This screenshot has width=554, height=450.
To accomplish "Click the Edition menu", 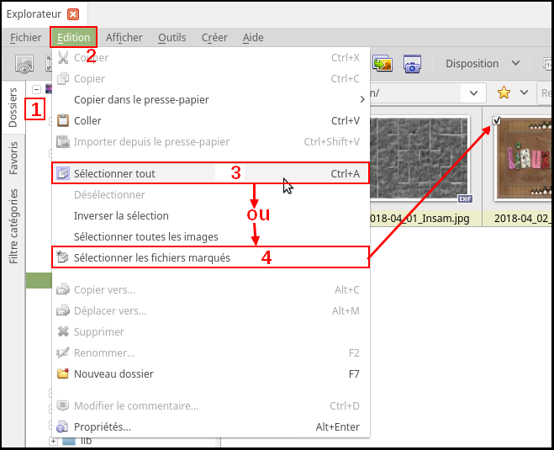I will point(73,38).
